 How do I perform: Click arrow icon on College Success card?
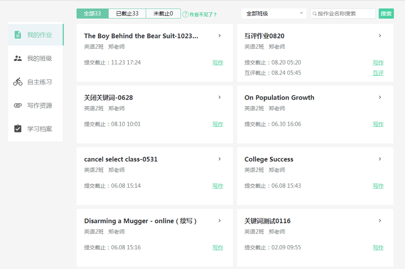pyautogui.click(x=380, y=159)
